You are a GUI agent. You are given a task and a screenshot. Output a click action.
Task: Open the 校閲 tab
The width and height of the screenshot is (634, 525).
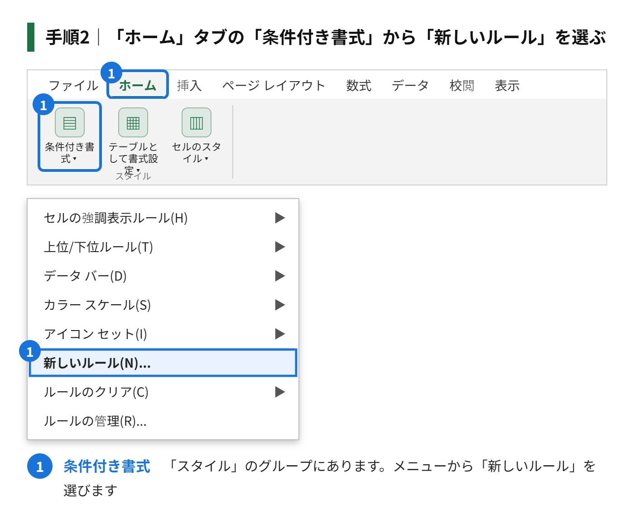pyautogui.click(x=462, y=85)
